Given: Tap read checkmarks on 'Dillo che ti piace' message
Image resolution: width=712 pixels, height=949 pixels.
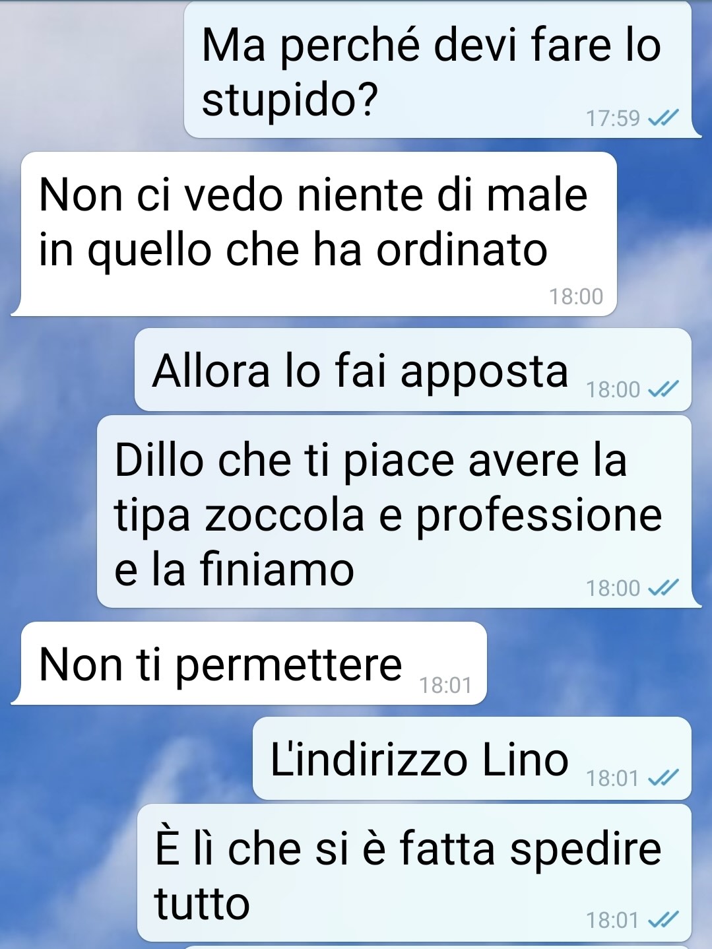Looking at the screenshot, I should click(x=663, y=587).
